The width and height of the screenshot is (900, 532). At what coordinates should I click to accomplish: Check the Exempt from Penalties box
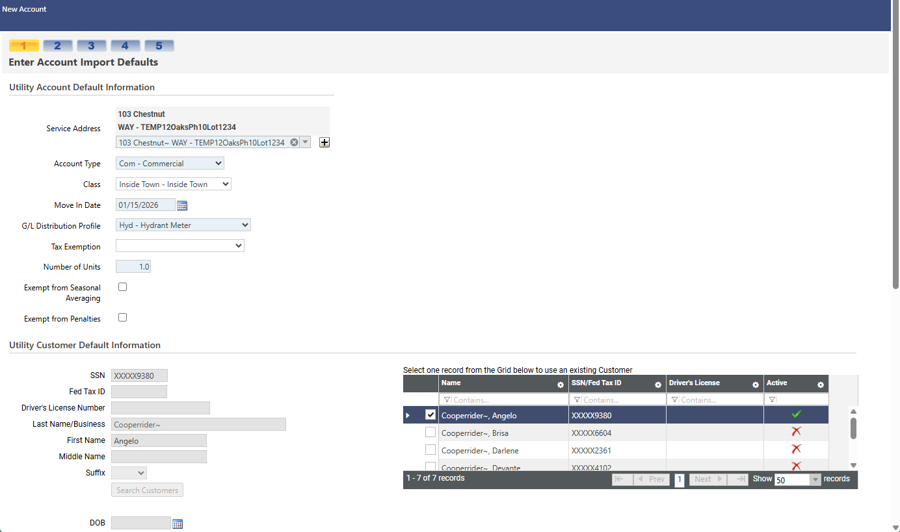tap(122, 318)
